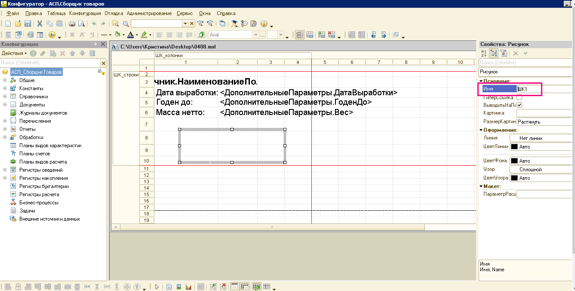Toggle the ГиперСсылка checkbox

tap(520, 97)
